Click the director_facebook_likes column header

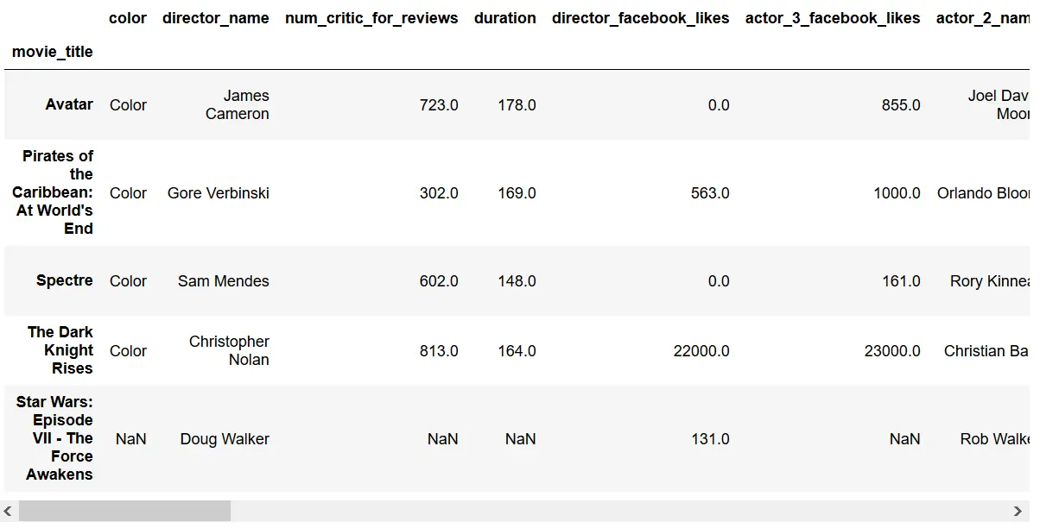coord(641,18)
